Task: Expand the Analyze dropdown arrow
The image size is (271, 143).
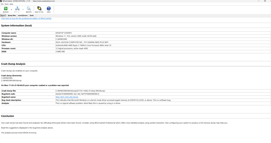Action: click(11, 10)
